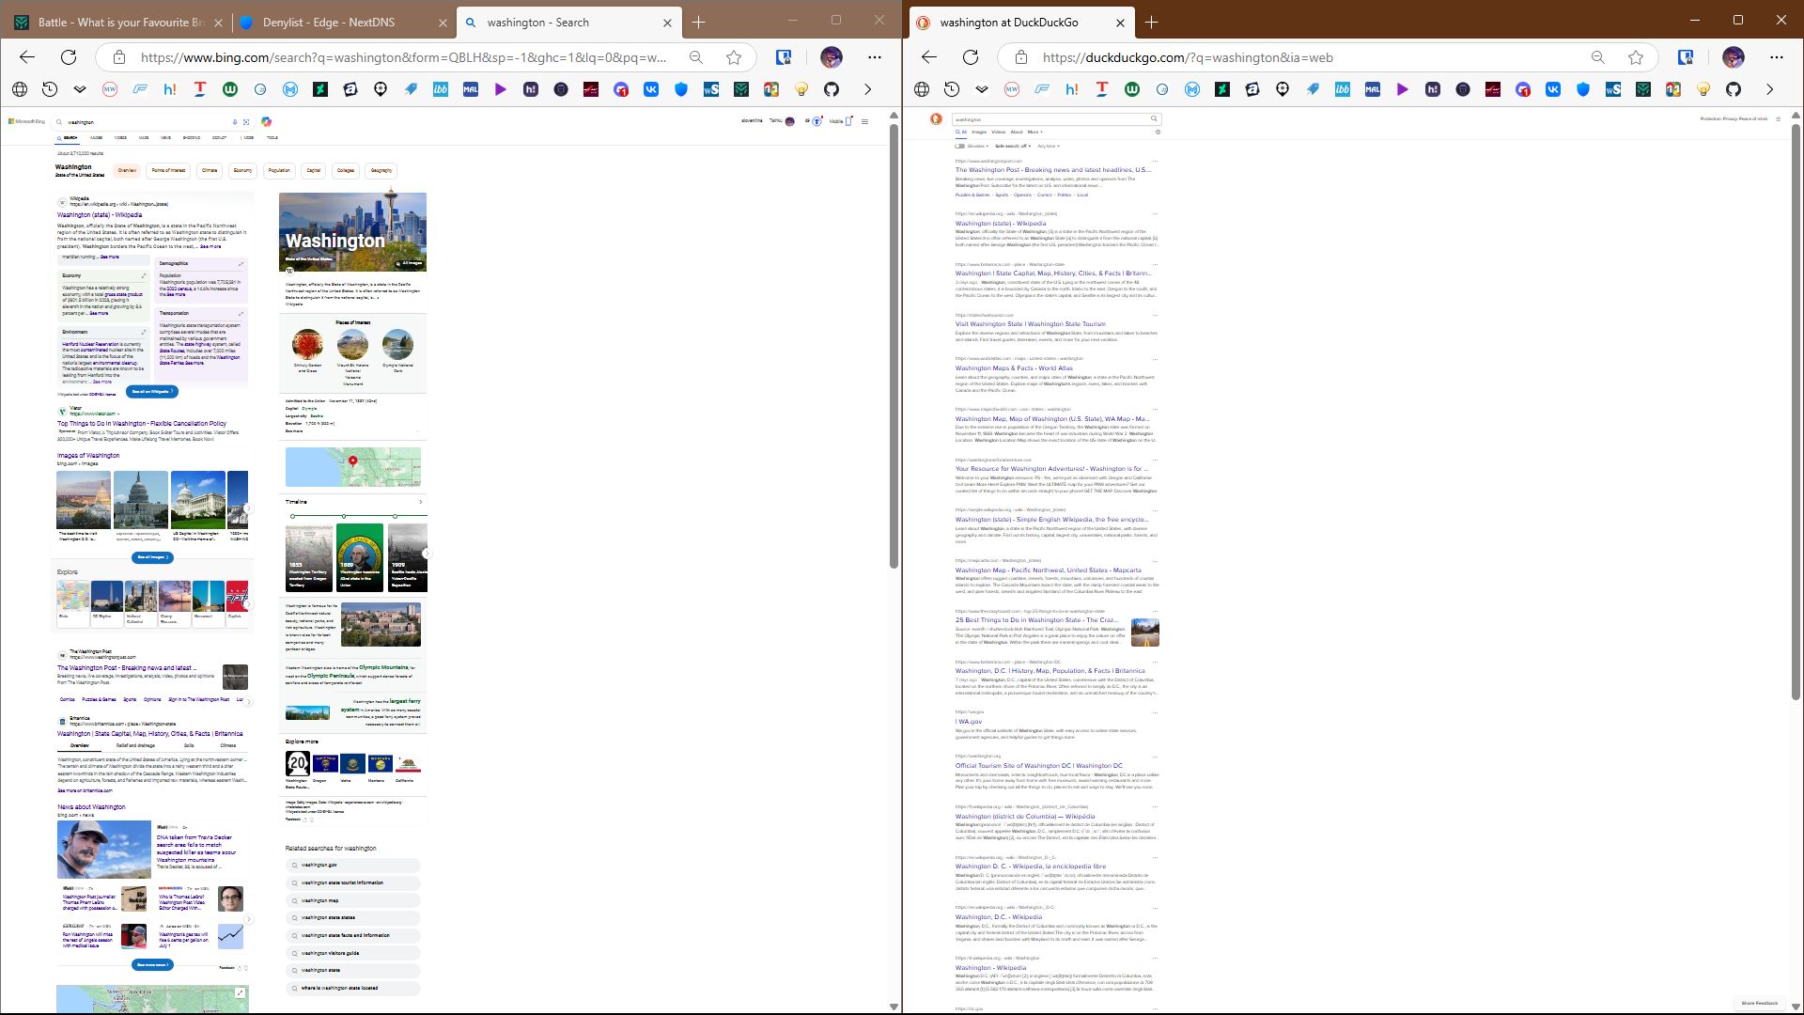Select the Climate chip on Bing
The width and height of the screenshot is (1804, 1015).
210,171
